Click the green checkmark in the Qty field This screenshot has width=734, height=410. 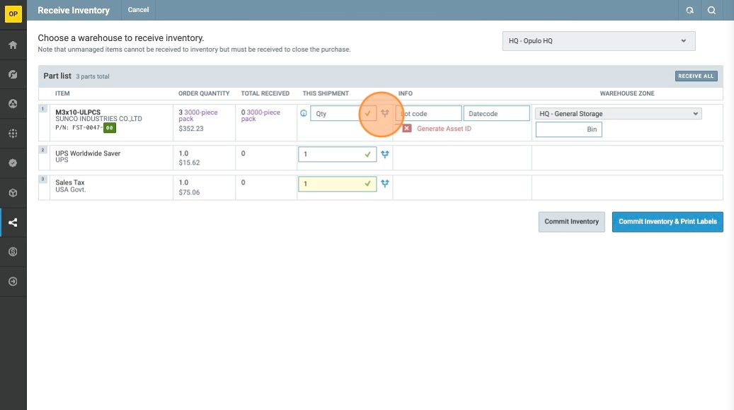pyautogui.click(x=367, y=113)
